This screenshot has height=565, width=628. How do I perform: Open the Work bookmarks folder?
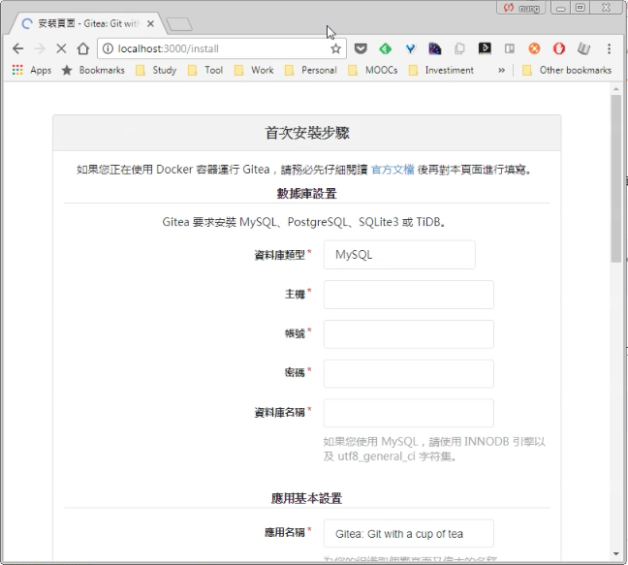254,70
